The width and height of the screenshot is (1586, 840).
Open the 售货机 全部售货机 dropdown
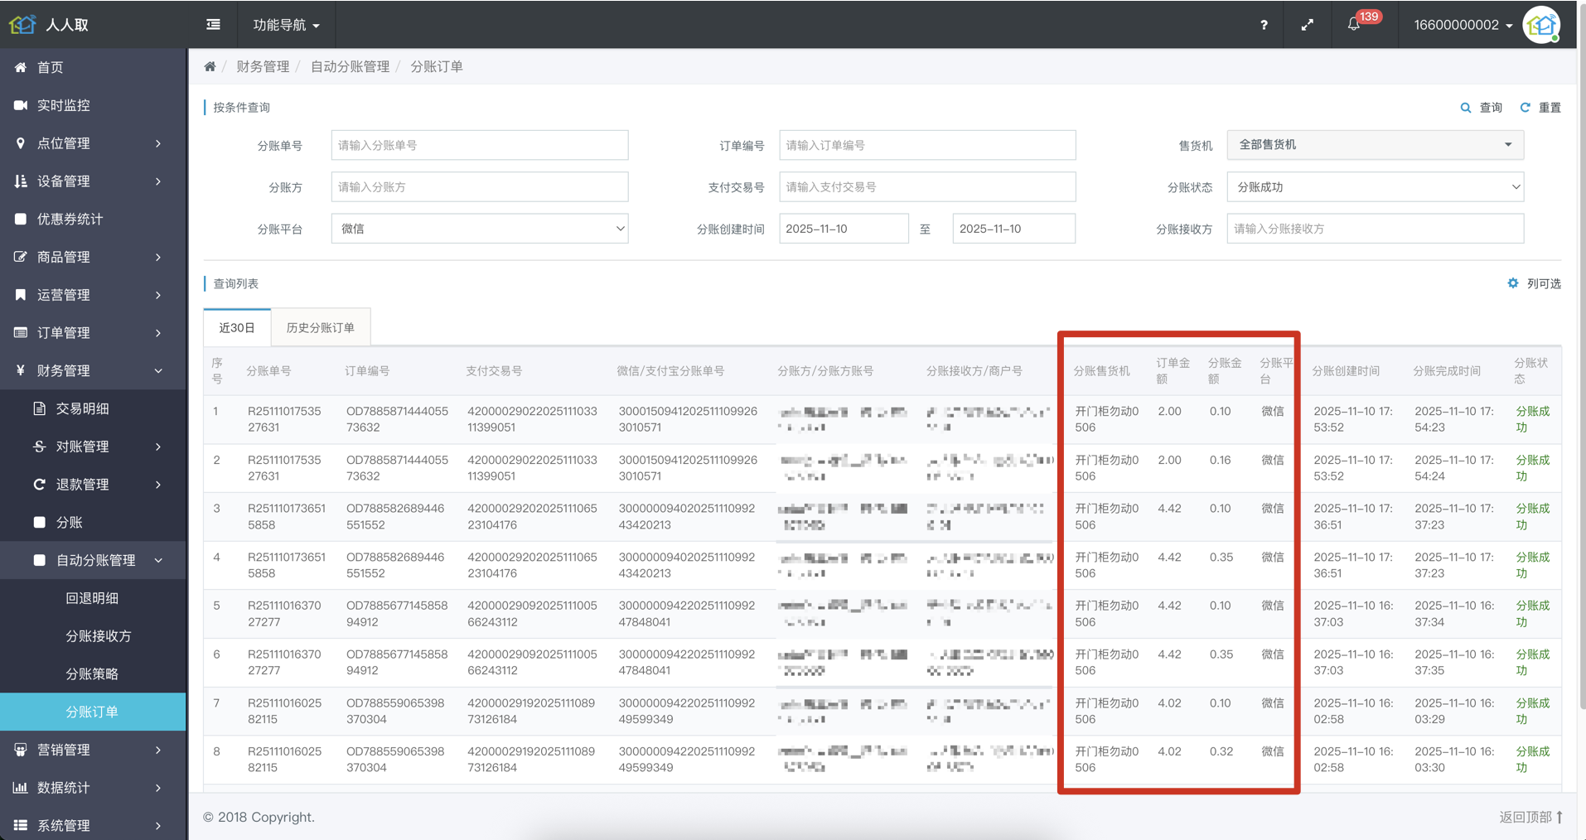click(x=1374, y=145)
